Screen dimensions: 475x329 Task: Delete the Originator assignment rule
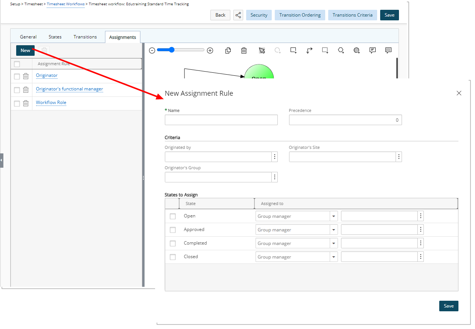(x=26, y=76)
